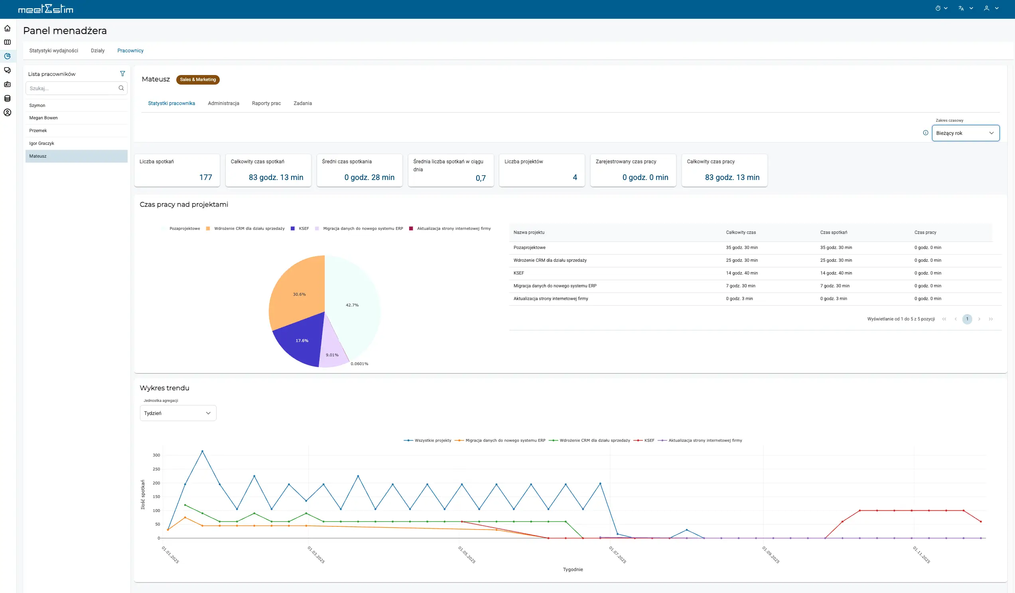The width and height of the screenshot is (1015, 593).
Task: Switch to the Działy tab
Action: click(x=97, y=51)
